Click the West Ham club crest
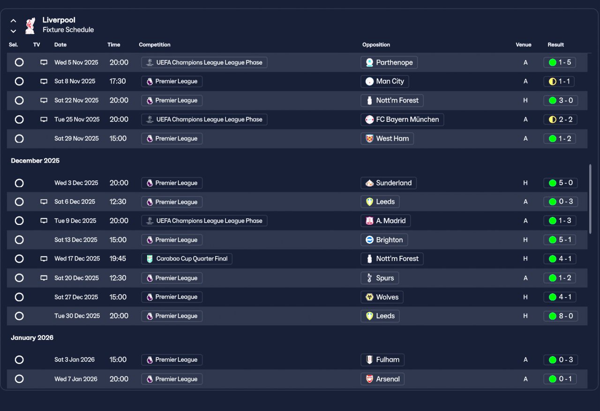600x411 pixels. [369, 139]
